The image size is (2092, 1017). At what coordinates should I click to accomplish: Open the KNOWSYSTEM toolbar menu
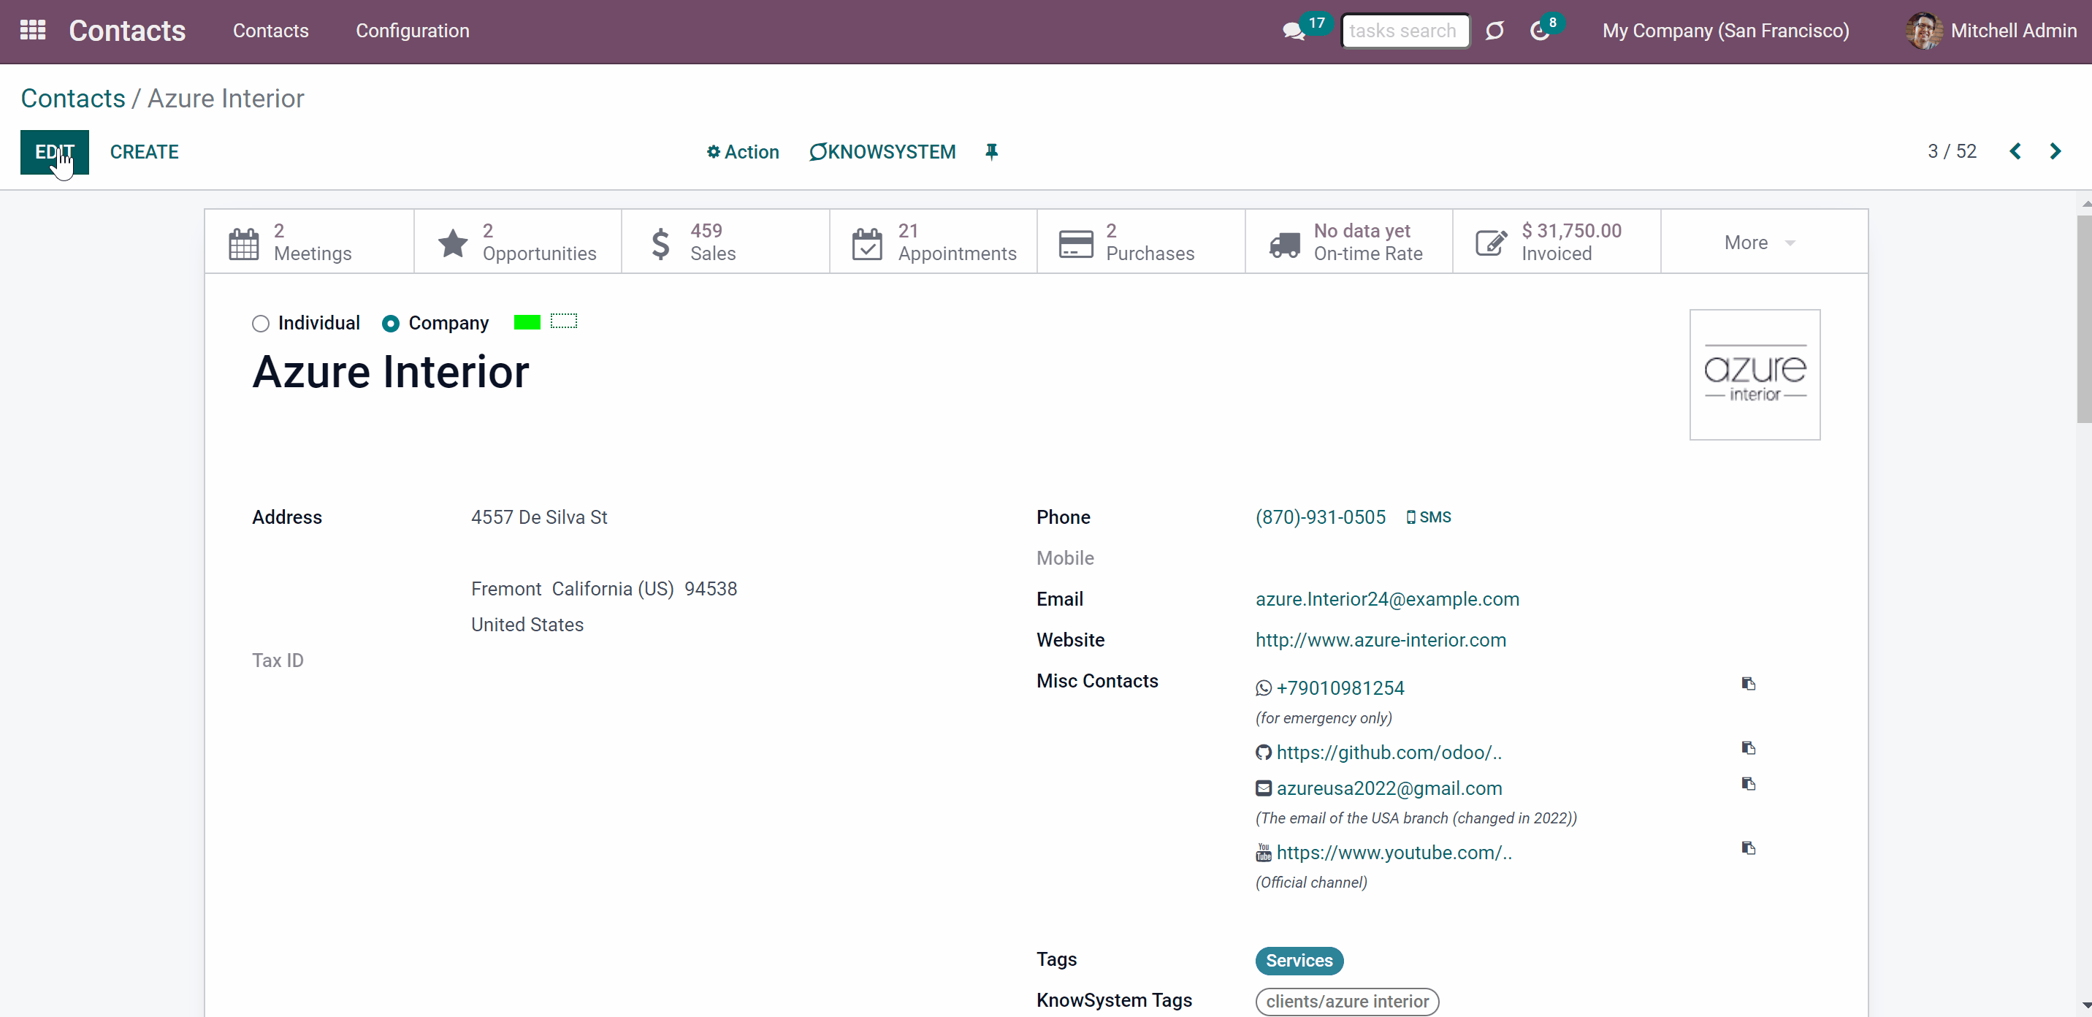(x=882, y=152)
